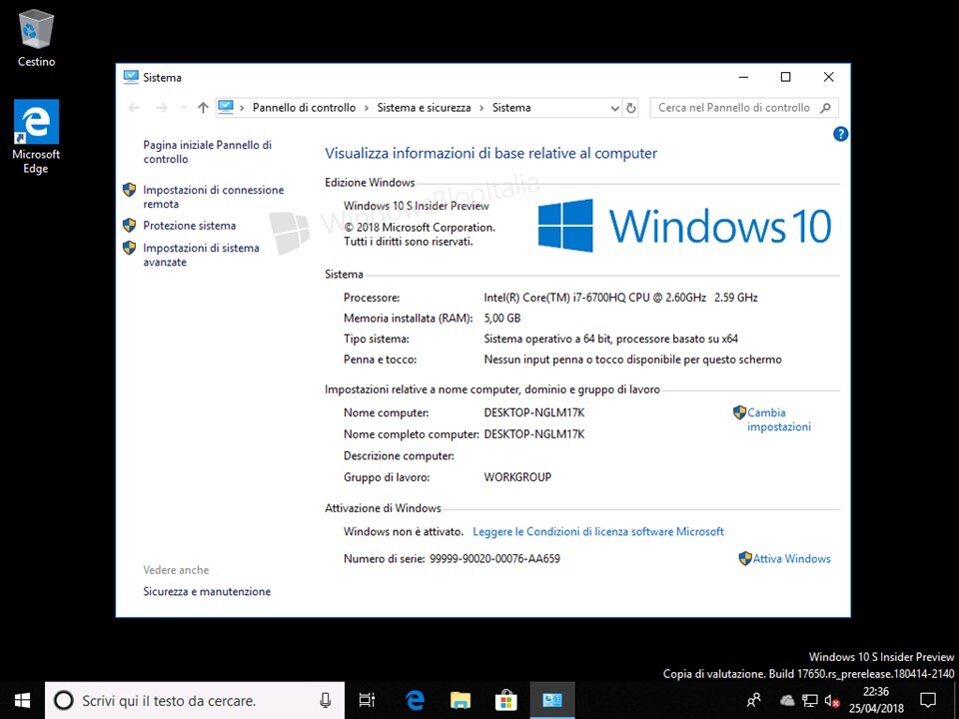Open Pannello di controllo from the breadcrumb
Viewport: 959px width, 719px height.
tap(305, 107)
